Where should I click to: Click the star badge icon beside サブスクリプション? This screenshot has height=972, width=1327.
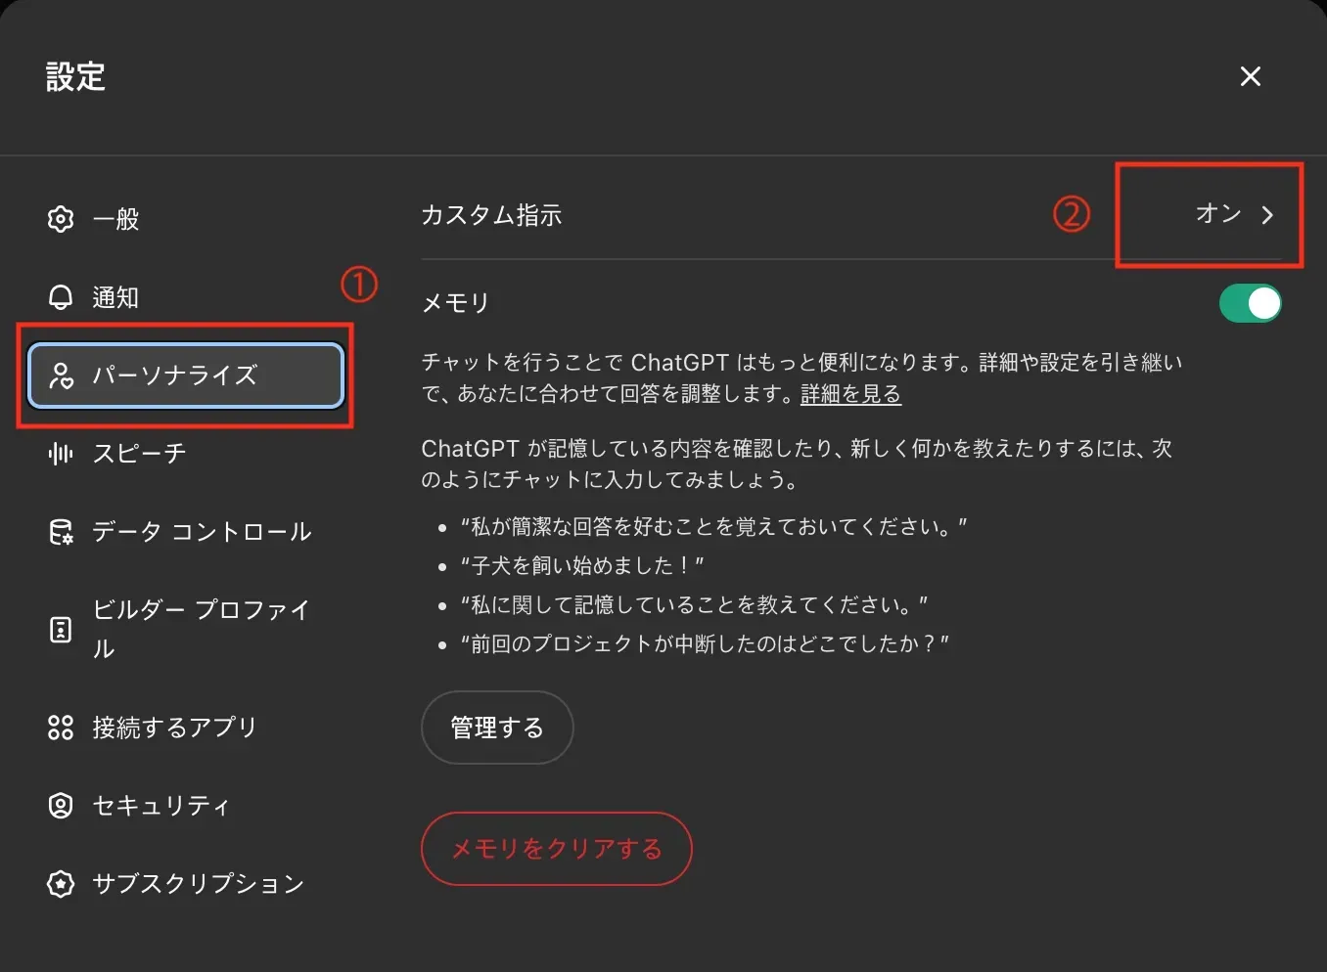coord(61,883)
